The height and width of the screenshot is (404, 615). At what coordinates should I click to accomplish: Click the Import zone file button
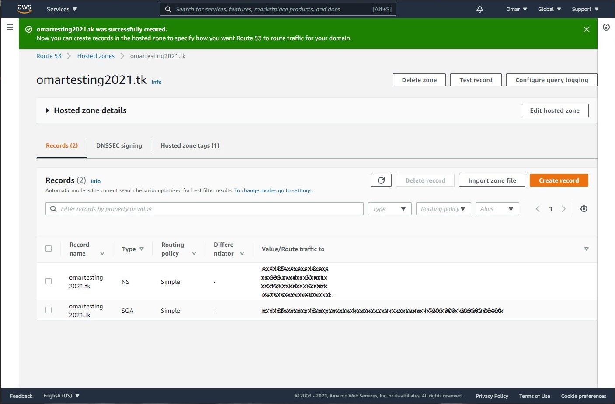click(492, 180)
